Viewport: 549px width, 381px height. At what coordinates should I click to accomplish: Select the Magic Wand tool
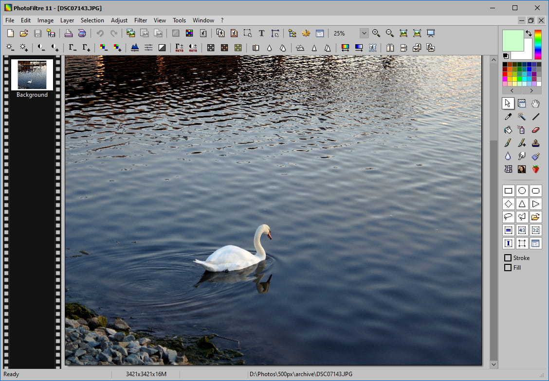(x=521, y=117)
